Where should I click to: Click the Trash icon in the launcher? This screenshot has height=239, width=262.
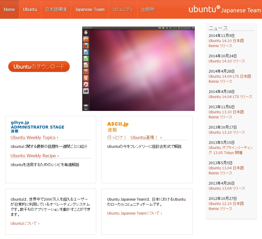86,107
